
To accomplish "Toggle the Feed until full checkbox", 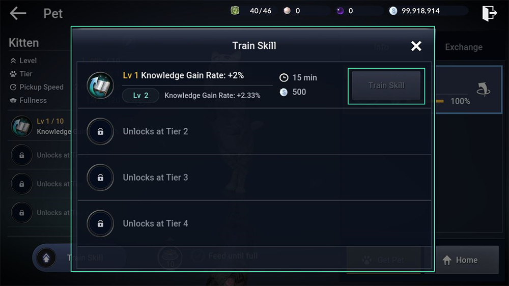I will pyautogui.click(x=197, y=256).
